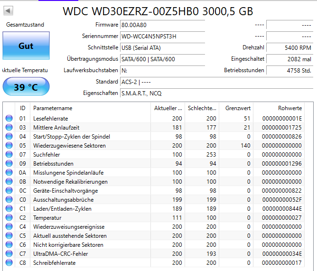Click the Standard field ACS-2
The height and width of the screenshot is (271, 317).
point(216,82)
